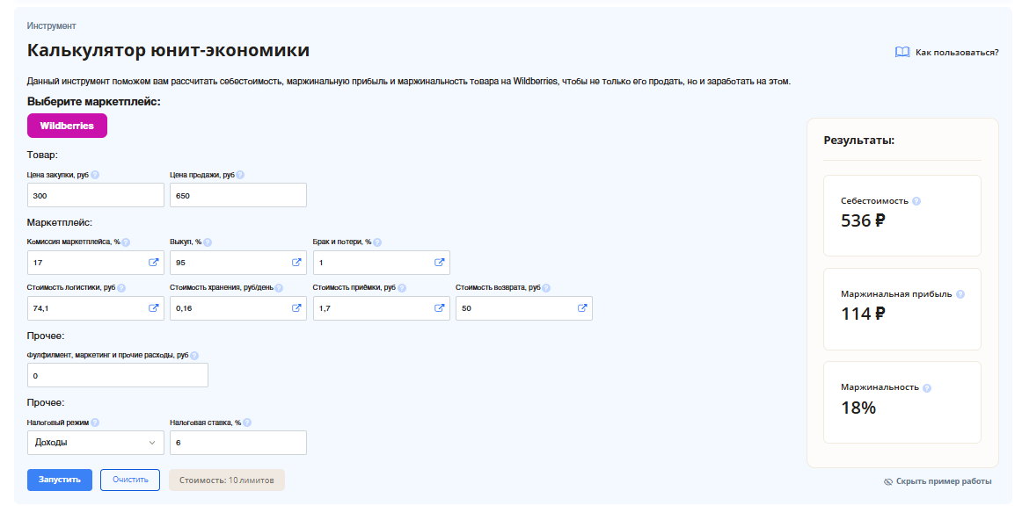Viewport: 1022px width, 520px height.
Task: Focus the Цена продажи input field
Action: tap(237, 195)
